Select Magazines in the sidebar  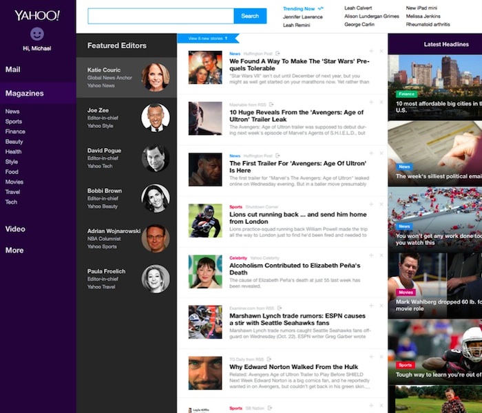click(x=38, y=93)
